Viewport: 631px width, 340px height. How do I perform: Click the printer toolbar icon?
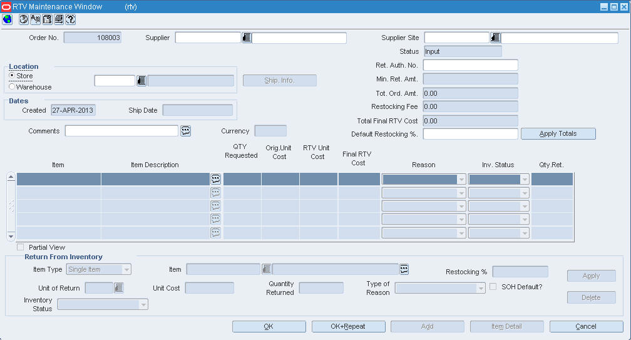pos(59,19)
